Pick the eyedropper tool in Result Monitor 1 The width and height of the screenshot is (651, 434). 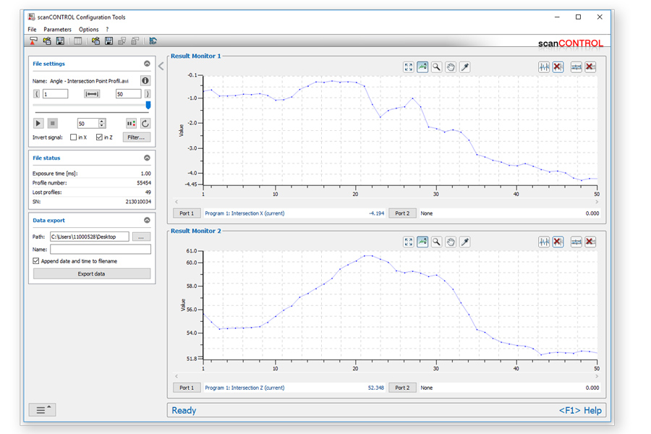(465, 67)
